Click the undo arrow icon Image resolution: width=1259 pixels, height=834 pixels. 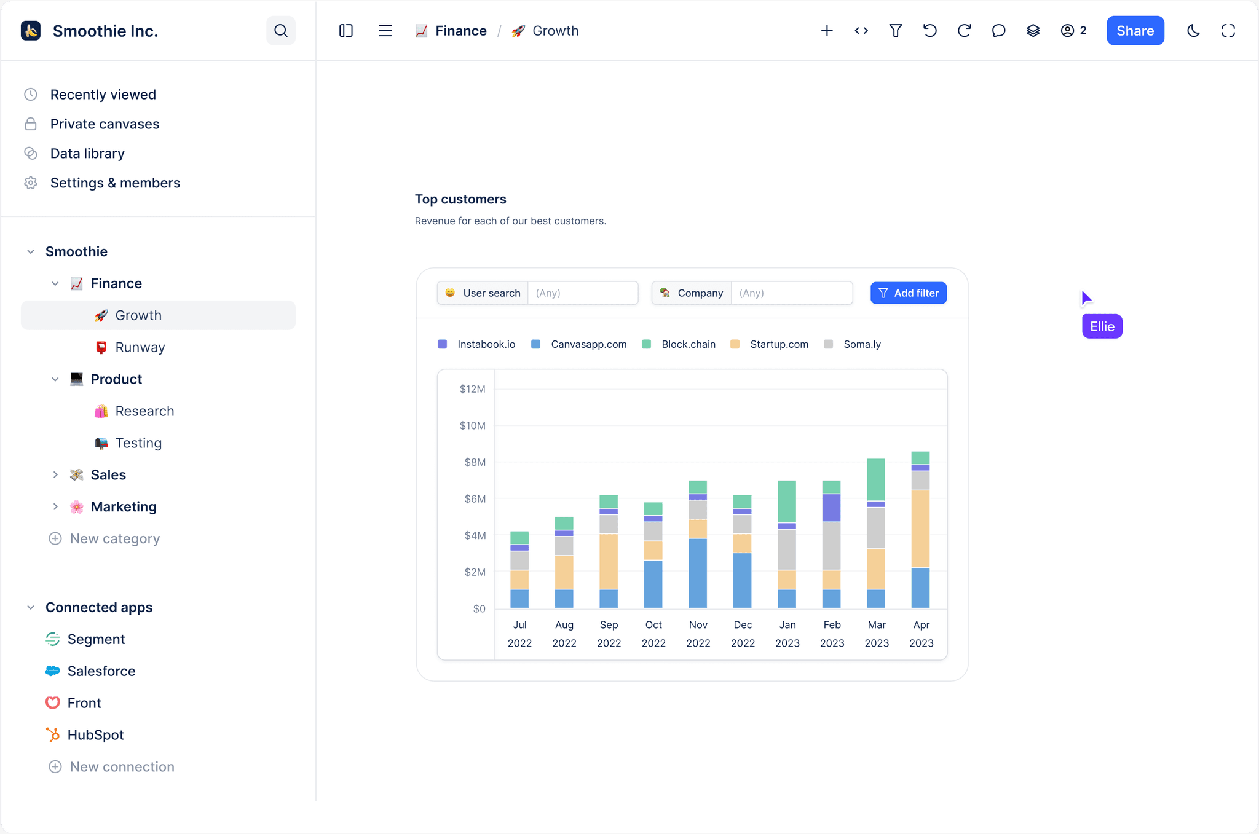click(x=930, y=31)
